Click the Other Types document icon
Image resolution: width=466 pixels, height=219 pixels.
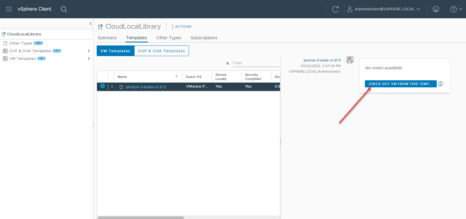point(5,43)
